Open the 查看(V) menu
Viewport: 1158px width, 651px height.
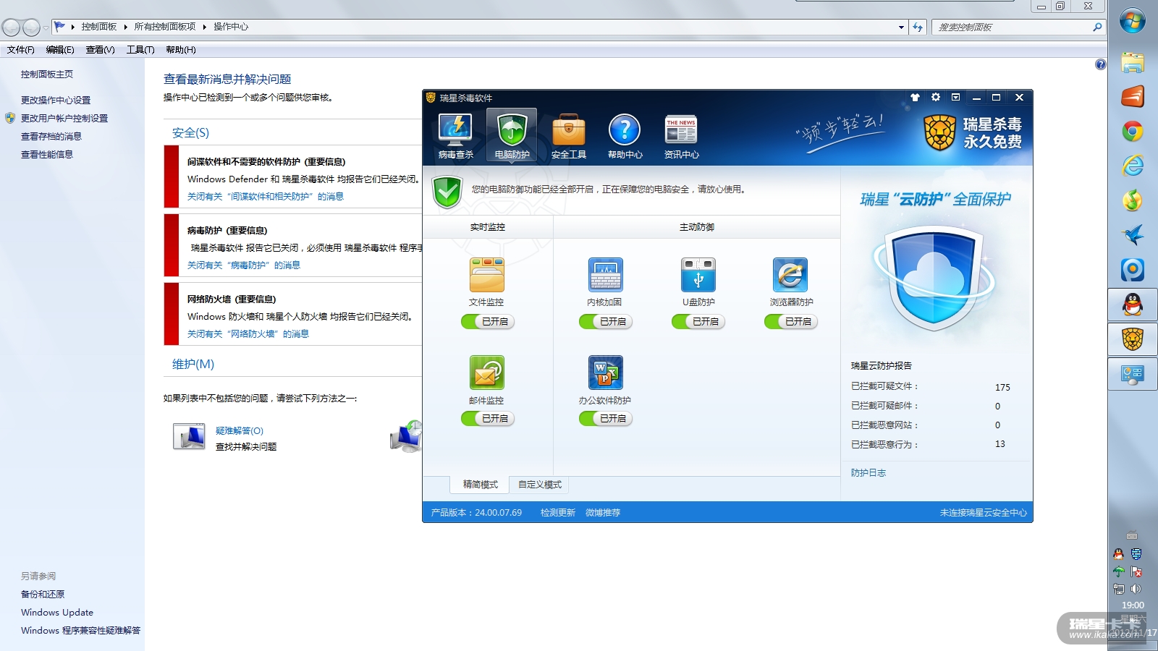pyautogui.click(x=100, y=50)
